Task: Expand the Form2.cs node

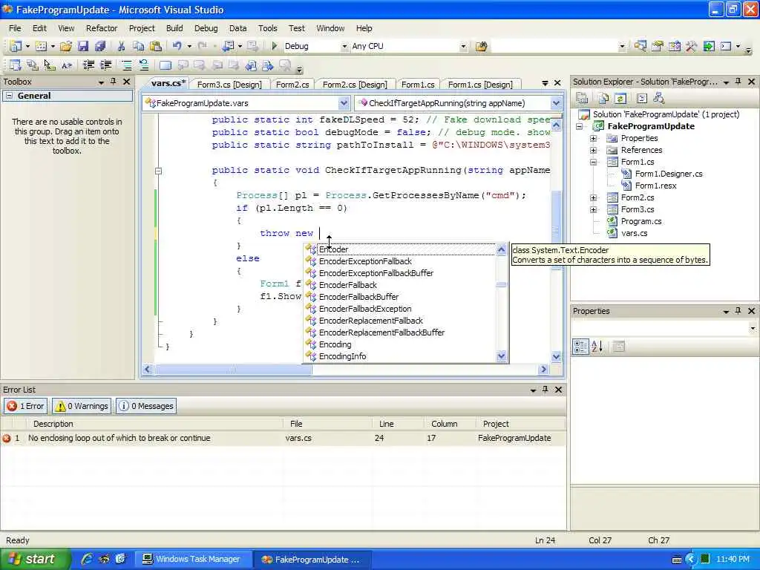Action: point(593,197)
